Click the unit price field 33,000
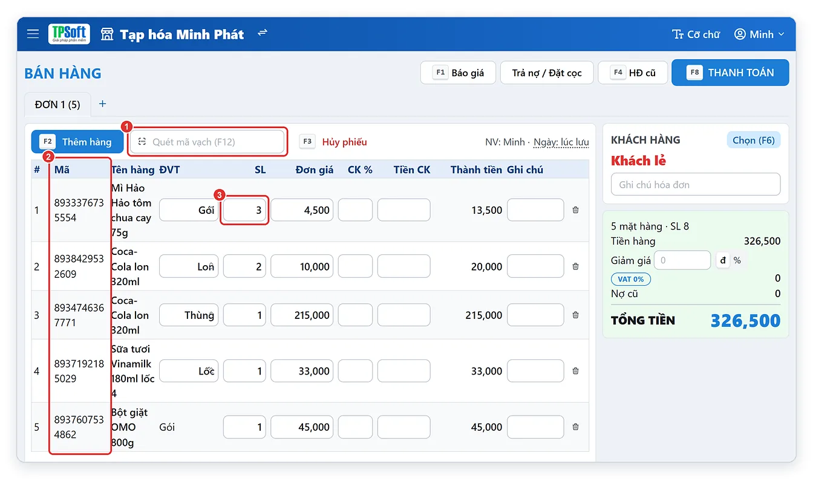 tap(302, 371)
